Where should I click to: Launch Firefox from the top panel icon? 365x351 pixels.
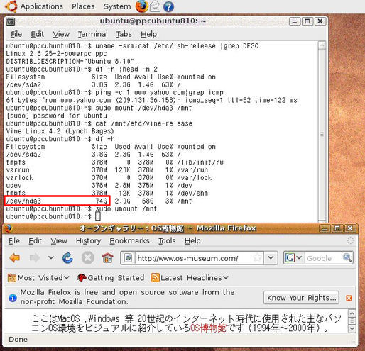[x=141, y=6]
